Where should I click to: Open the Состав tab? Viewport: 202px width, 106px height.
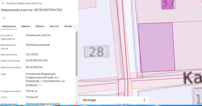click(68, 26)
